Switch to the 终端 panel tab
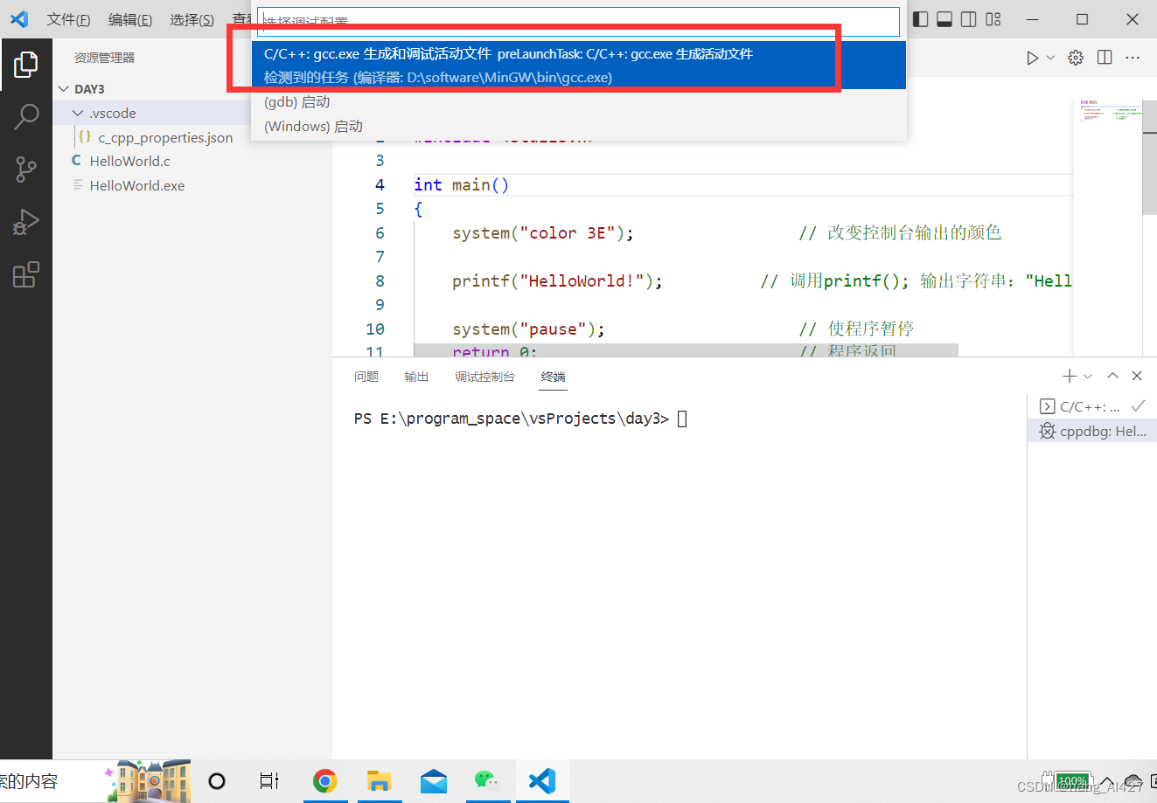Viewport: 1157px width, 803px height. [553, 377]
